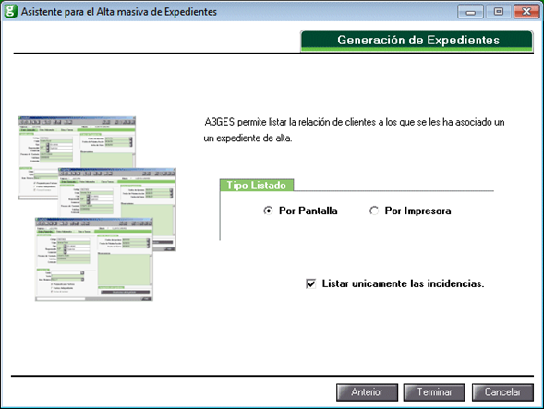
Task: Finish the wizard with Terminar
Action: pyautogui.click(x=434, y=392)
